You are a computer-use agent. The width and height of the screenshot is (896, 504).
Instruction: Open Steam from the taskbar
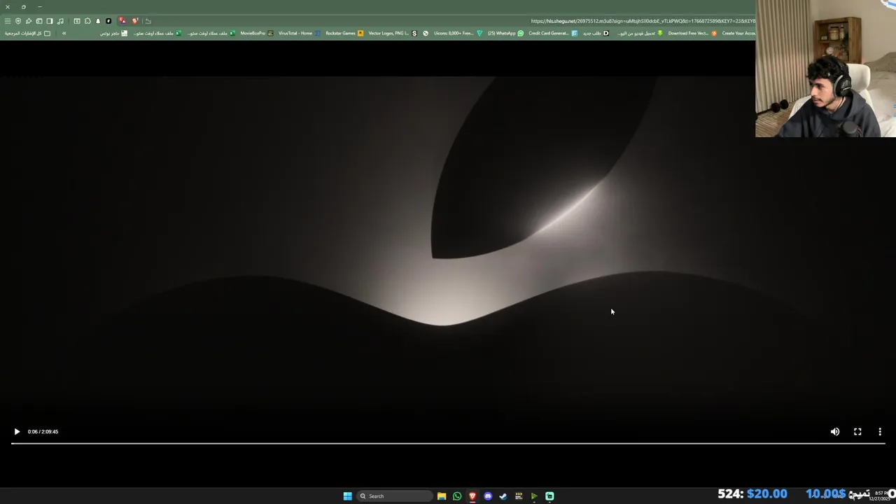pos(503,496)
